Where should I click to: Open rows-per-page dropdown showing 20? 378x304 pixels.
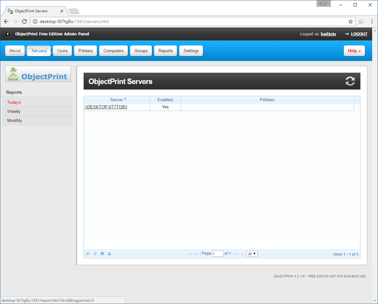coord(252,254)
